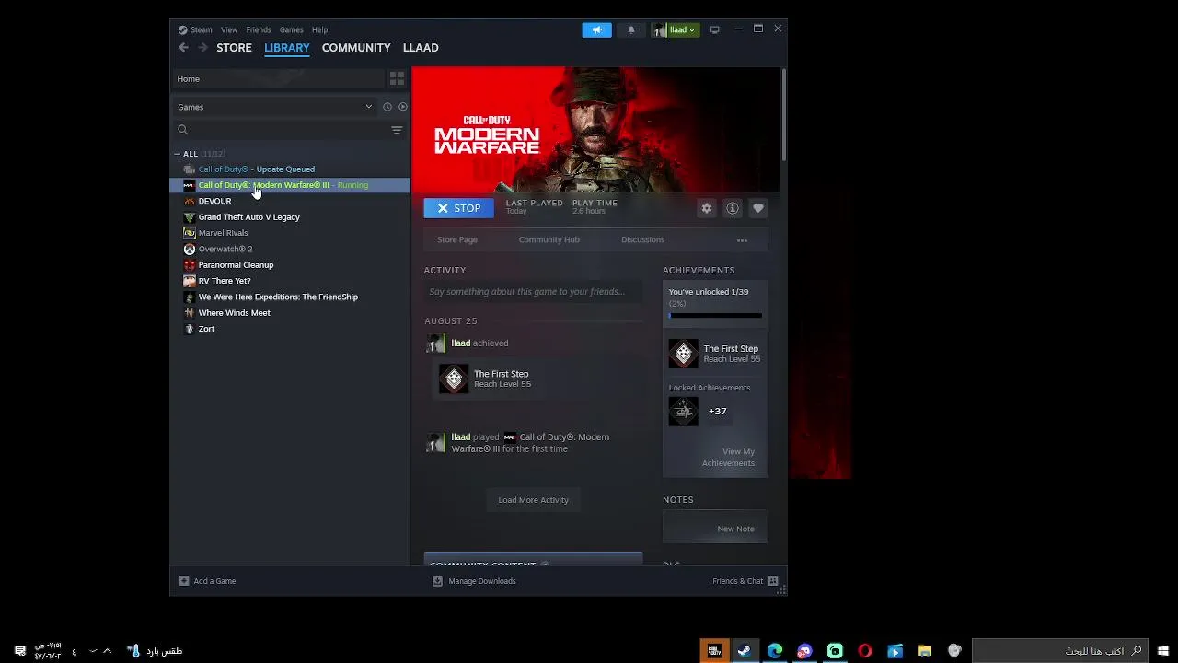Screen dimensions: 1178x663
Task: Open the LLAAD profile tab
Action: pyautogui.click(x=421, y=48)
